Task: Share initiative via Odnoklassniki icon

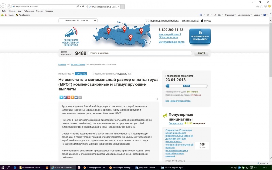Action: pos(72,97)
